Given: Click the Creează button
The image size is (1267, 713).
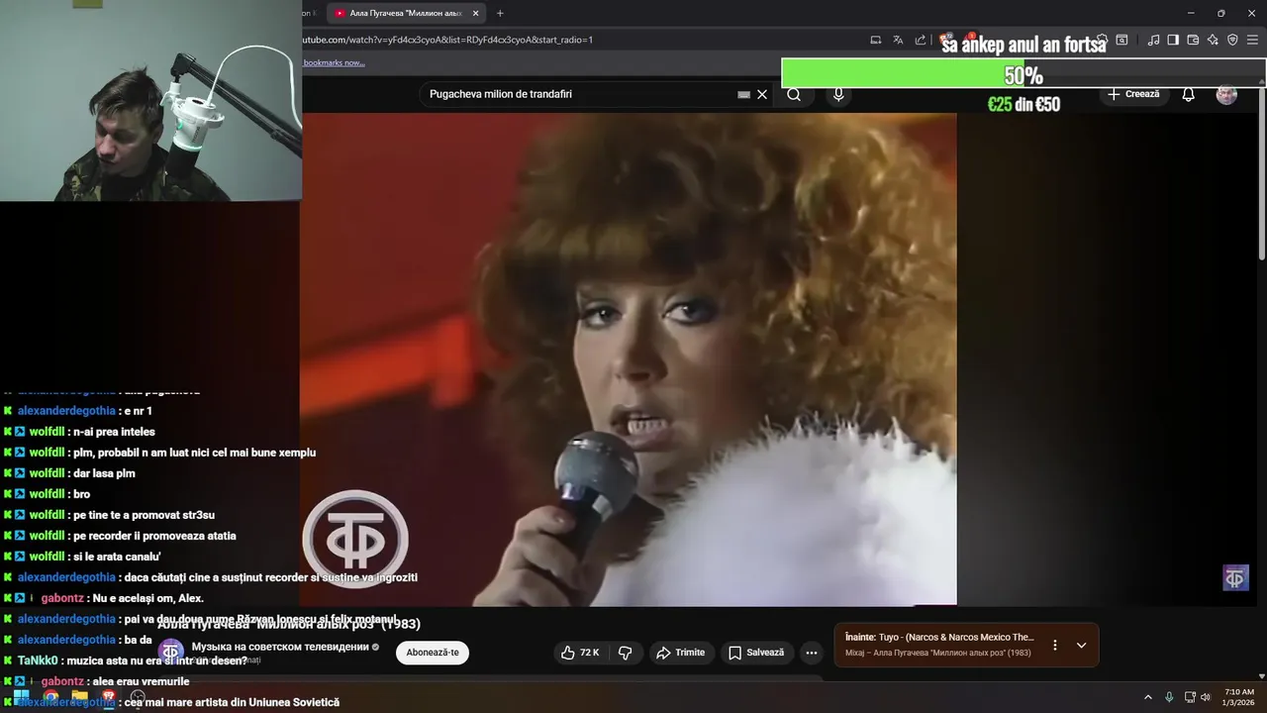Looking at the screenshot, I should pyautogui.click(x=1133, y=94).
